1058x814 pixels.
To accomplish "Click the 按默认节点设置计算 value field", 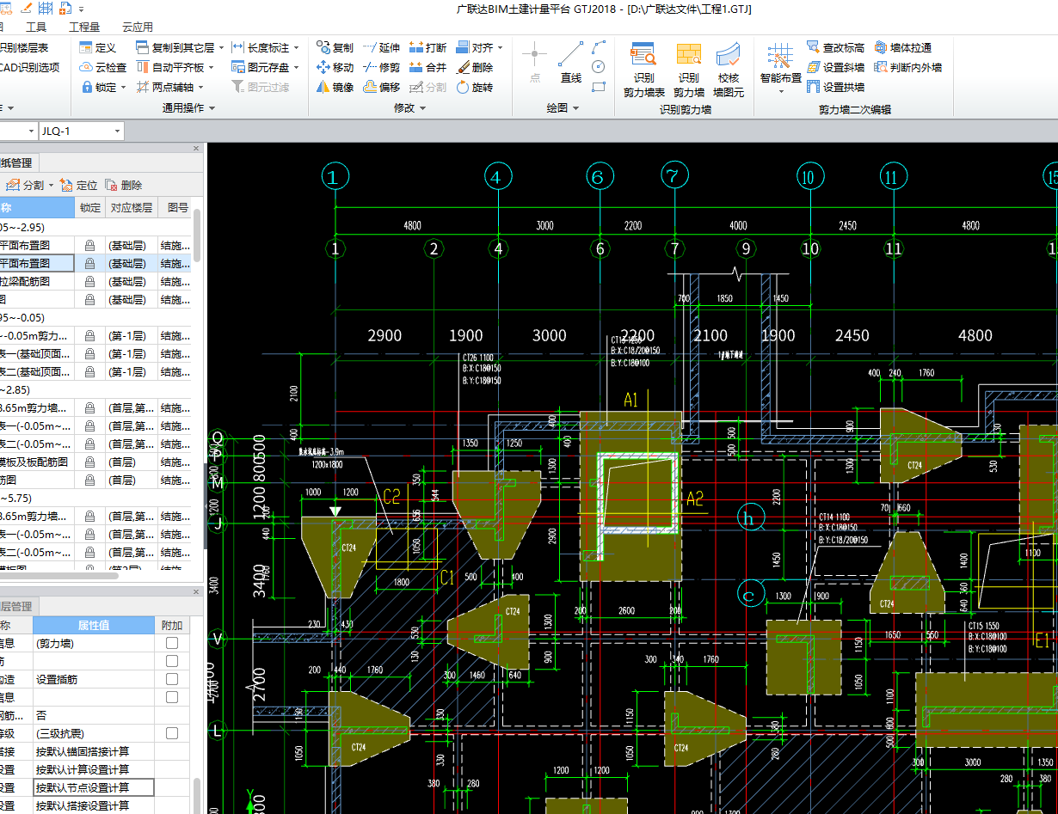I will pyautogui.click(x=94, y=787).
